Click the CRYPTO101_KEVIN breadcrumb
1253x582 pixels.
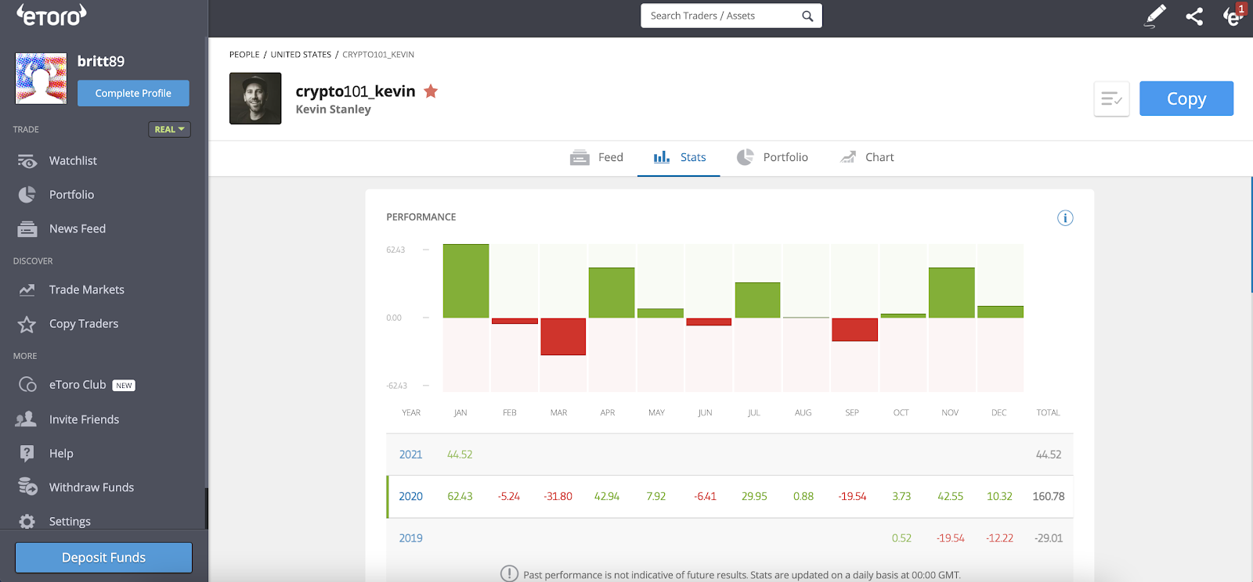click(x=378, y=55)
